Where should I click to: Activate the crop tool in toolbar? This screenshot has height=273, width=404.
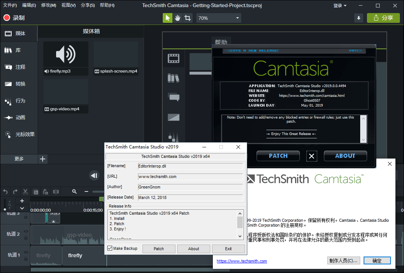pos(187,18)
